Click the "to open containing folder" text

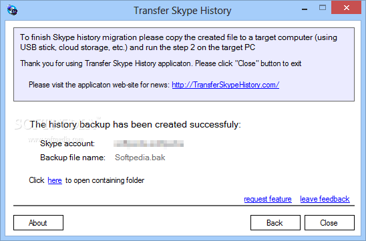(x=105, y=180)
